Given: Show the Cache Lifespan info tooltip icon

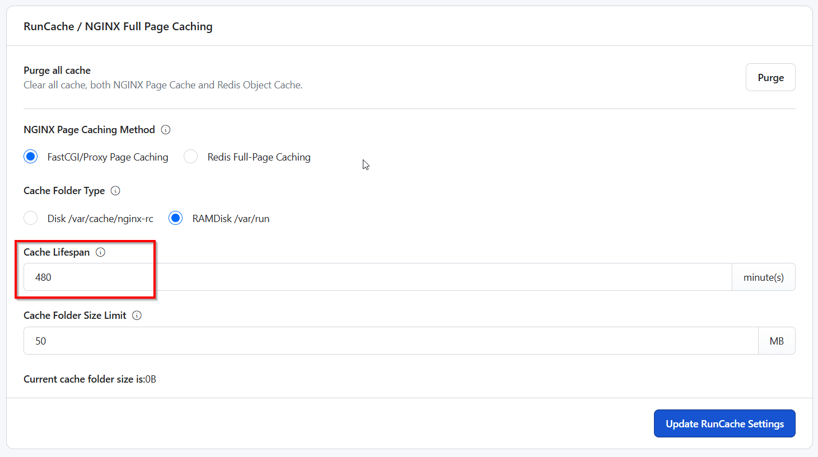Looking at the screenshot, I should point(100,252).
